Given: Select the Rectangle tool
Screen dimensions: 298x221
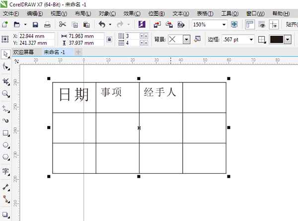Looking at the screenshot, I should tap(6, 133).
